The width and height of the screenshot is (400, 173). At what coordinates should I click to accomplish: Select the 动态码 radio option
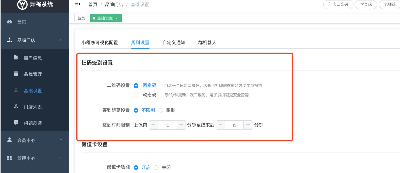pos(136,95)
